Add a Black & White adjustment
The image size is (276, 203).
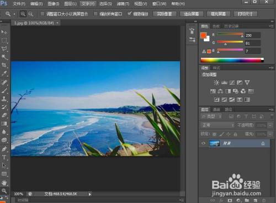click(x=228, y=91)
